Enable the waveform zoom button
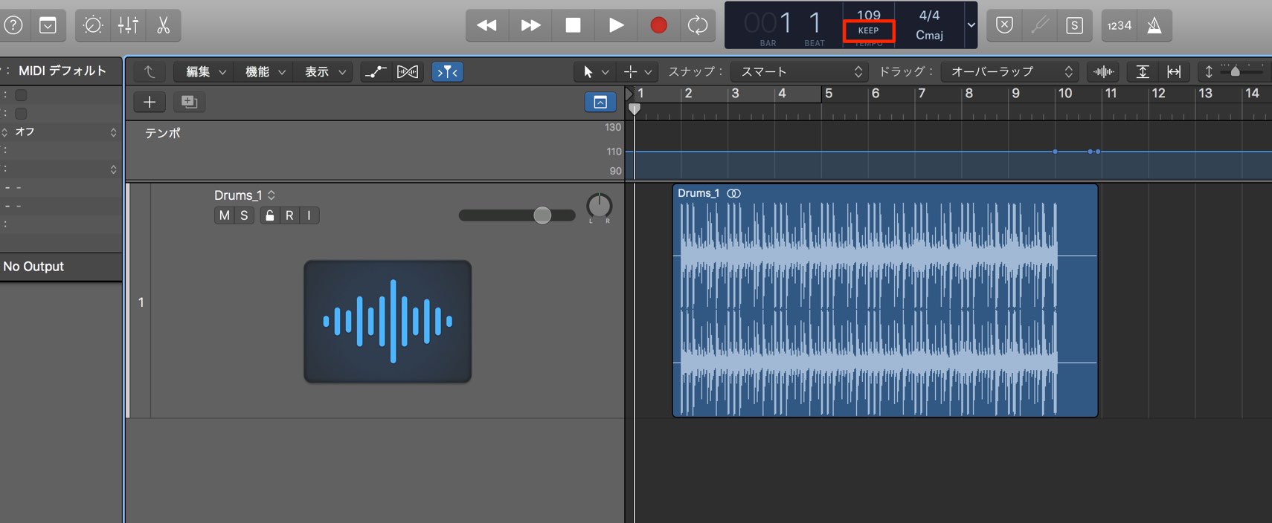This screenshot has width=1272, height=523. pyautogui.click(x=1104, y=71)
